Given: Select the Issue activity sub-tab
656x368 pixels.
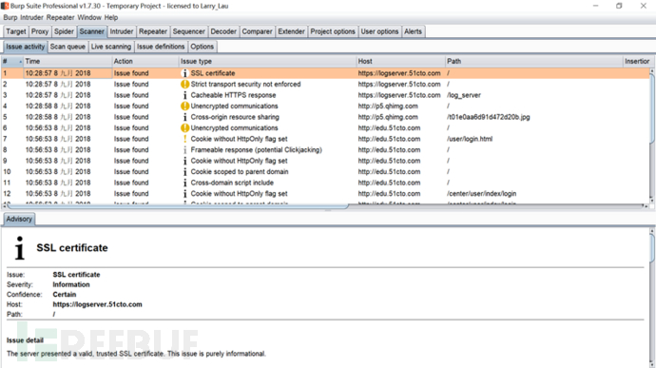Looking at the screenshot, I should coord(25,47).
